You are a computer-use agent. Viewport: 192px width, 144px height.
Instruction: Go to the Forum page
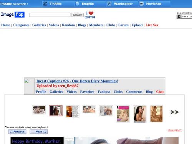[x=123, y=25]
